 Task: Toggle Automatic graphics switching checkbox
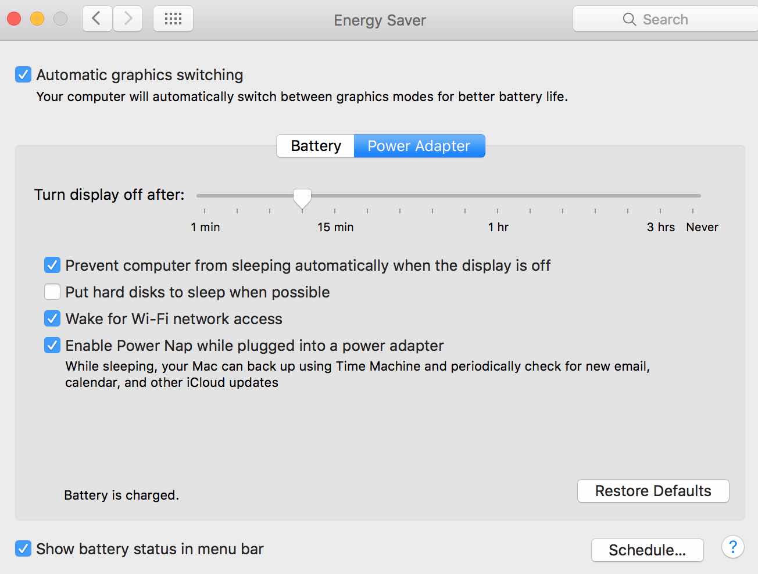pos(23,74)
